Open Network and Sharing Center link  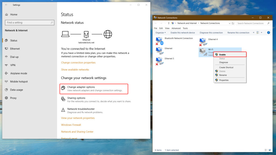point(77,132)
